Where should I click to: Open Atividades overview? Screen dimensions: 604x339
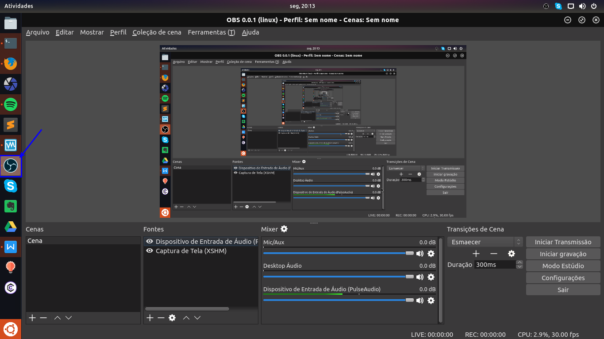click(19, 6)
